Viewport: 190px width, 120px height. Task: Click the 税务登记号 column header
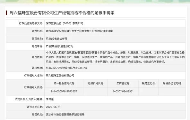click(148, 83)
